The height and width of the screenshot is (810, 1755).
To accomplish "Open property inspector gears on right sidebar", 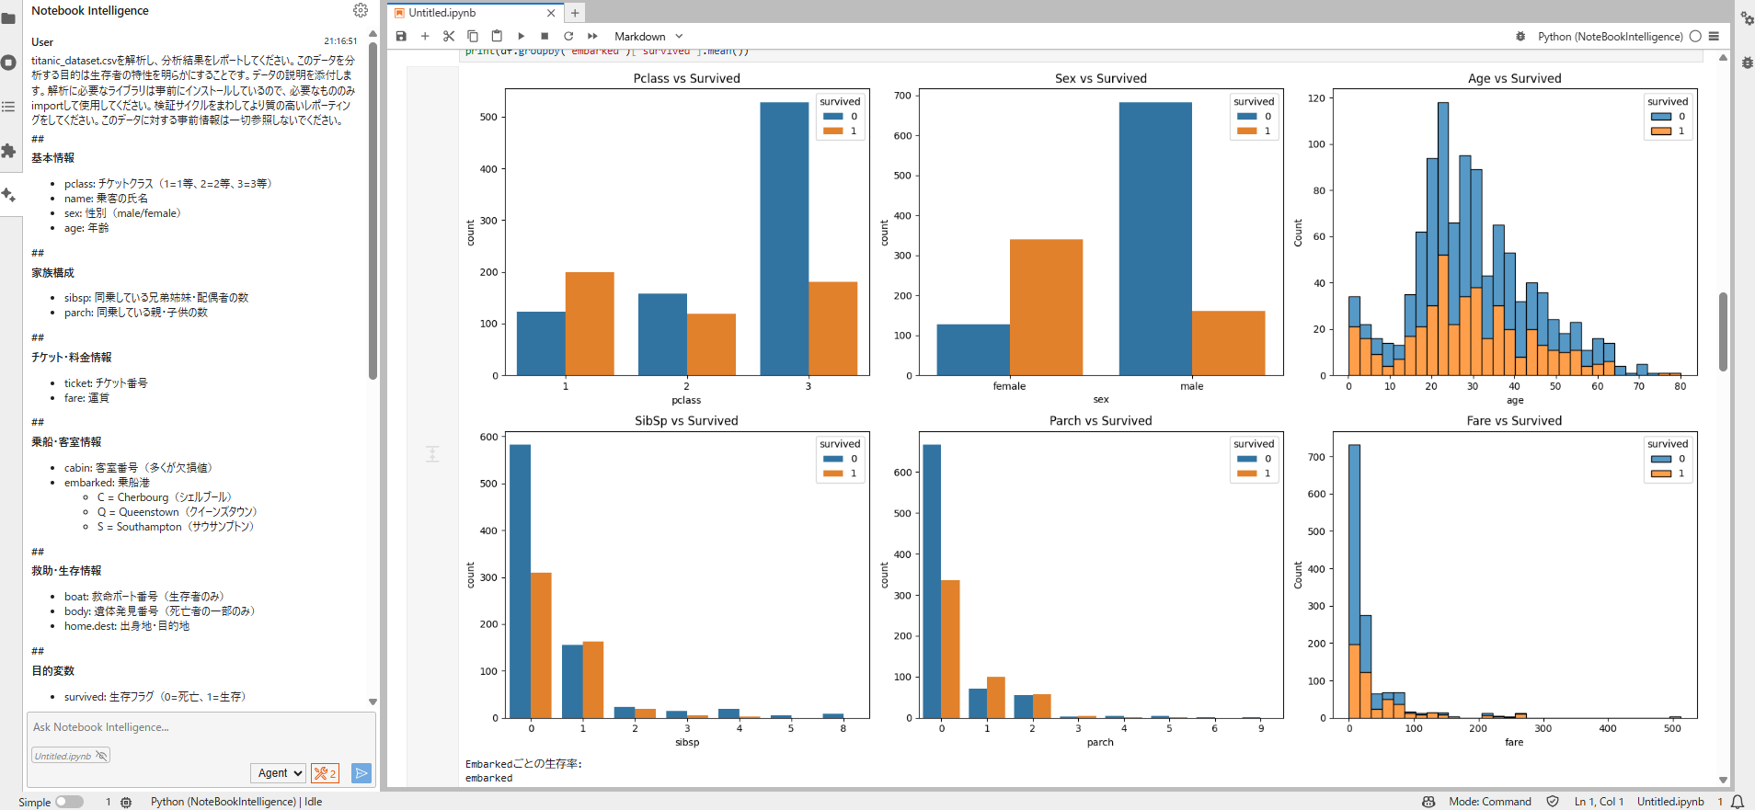I will point(1746,18).
